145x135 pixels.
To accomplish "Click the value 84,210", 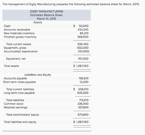I will (84, 33).
